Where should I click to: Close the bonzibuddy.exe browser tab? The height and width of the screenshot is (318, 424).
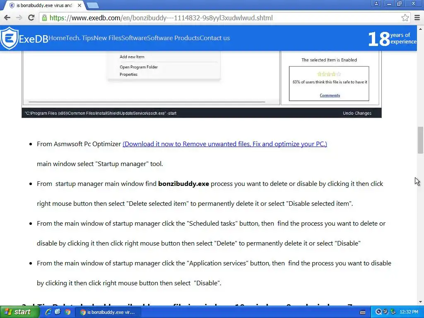tap(79, 5)
